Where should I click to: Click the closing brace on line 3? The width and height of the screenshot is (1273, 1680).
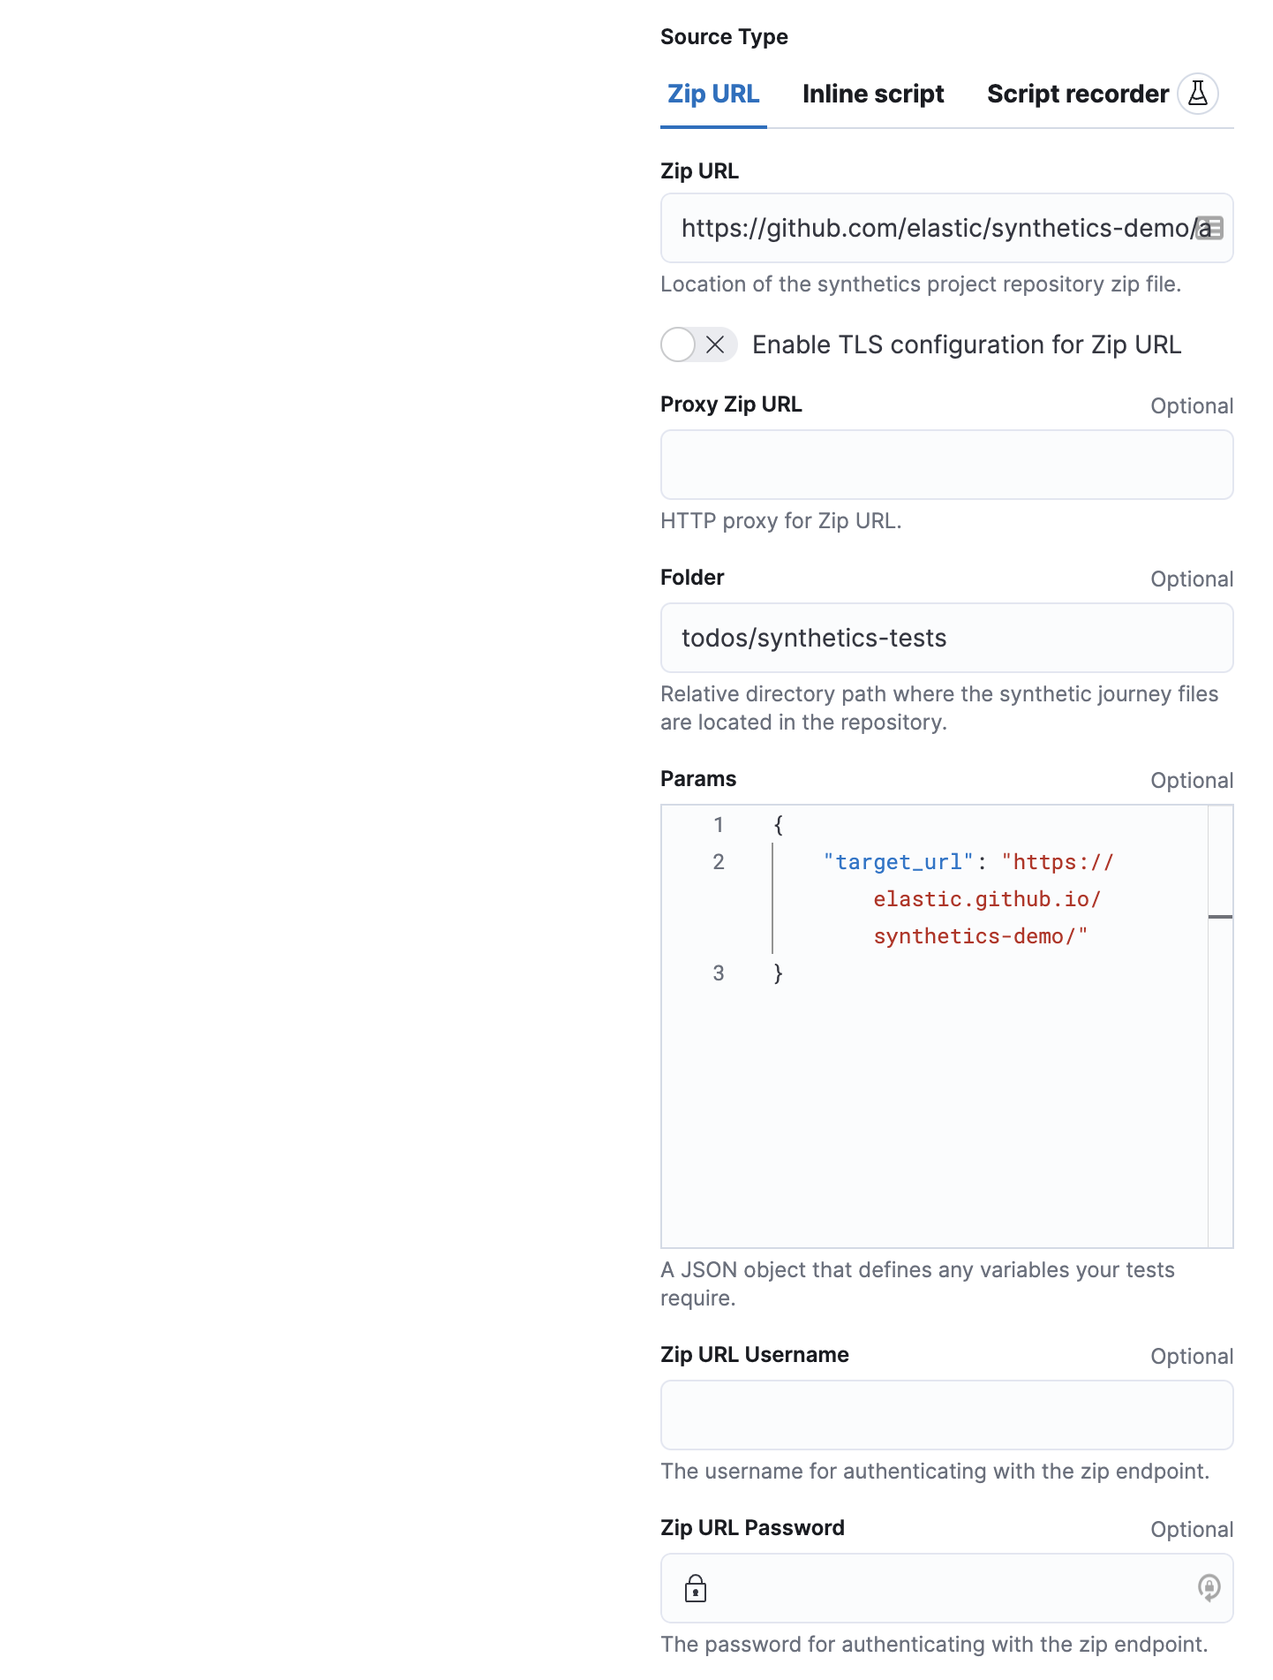778,972
